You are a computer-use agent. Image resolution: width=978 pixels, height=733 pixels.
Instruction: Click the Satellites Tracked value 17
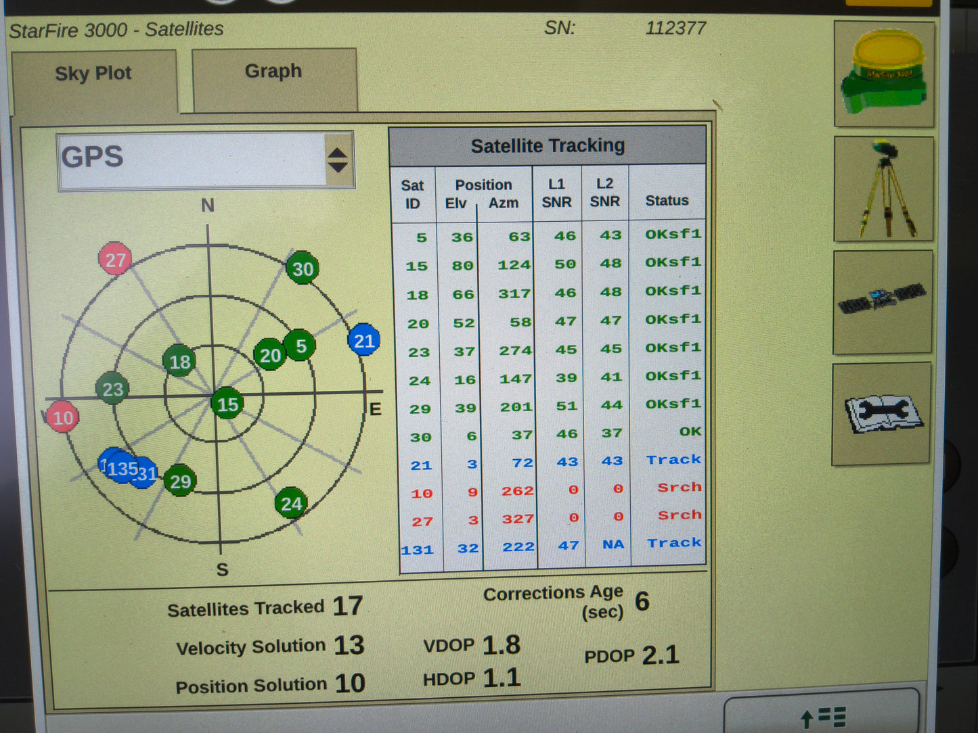(x=348, y=606)
